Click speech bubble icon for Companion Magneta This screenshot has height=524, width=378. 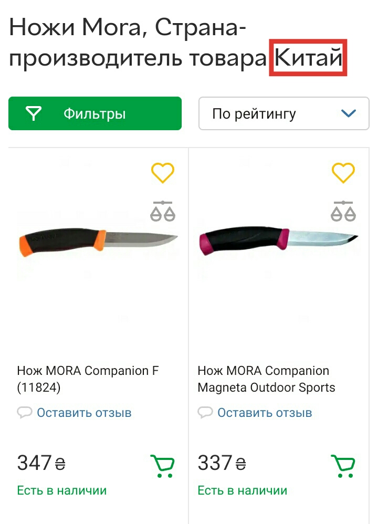205,413
